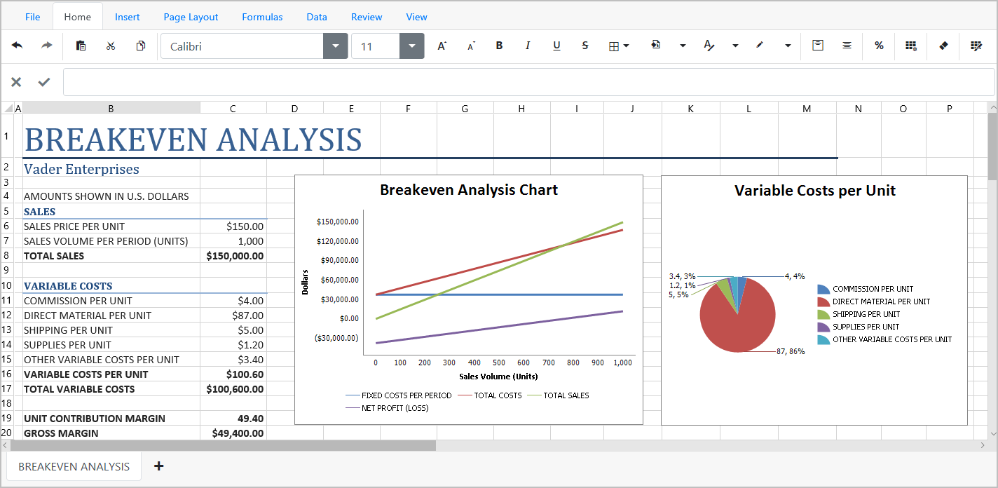Confirm formula entry with the checkmark icon
This screenshot has width=998, height=488.
[44, 82]
